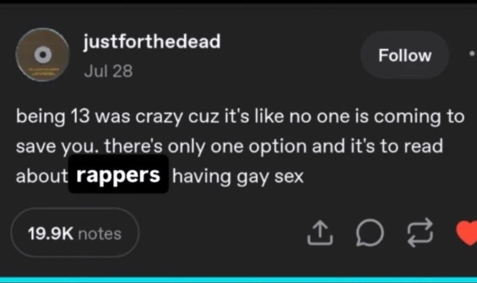477x283 pixels.
Task: Click the 19.9K count number
Action: (x=50, y=234)
